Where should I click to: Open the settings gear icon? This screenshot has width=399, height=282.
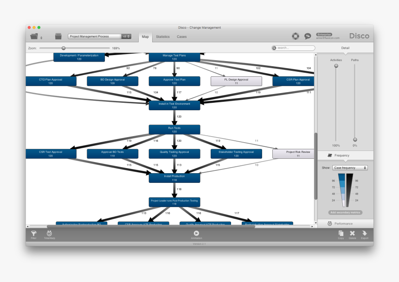click(x=295, y=36)
